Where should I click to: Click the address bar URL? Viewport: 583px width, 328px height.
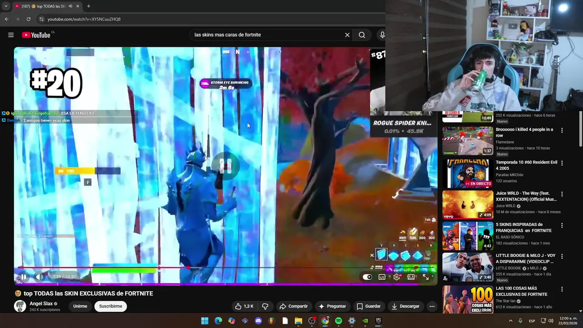84,19
